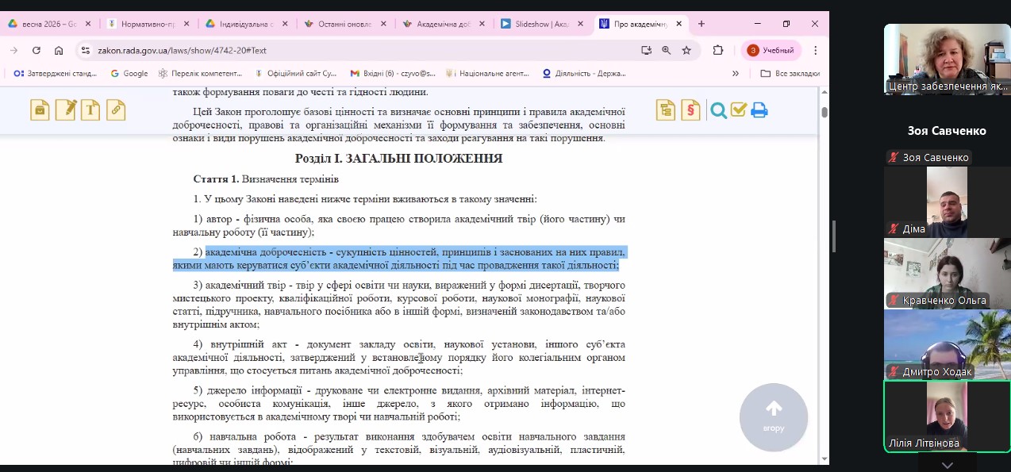This screenshot has height=472, width=1011.
Task: Click the 'вгору' scroll-to-top button
Action: pos(773,417)
